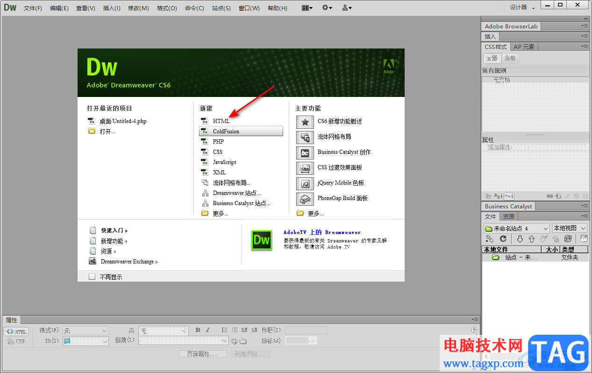Click the connect to remote server icon
Image resolution: width=592 pixels, height=373 pixels.
[x=489, y=239]
